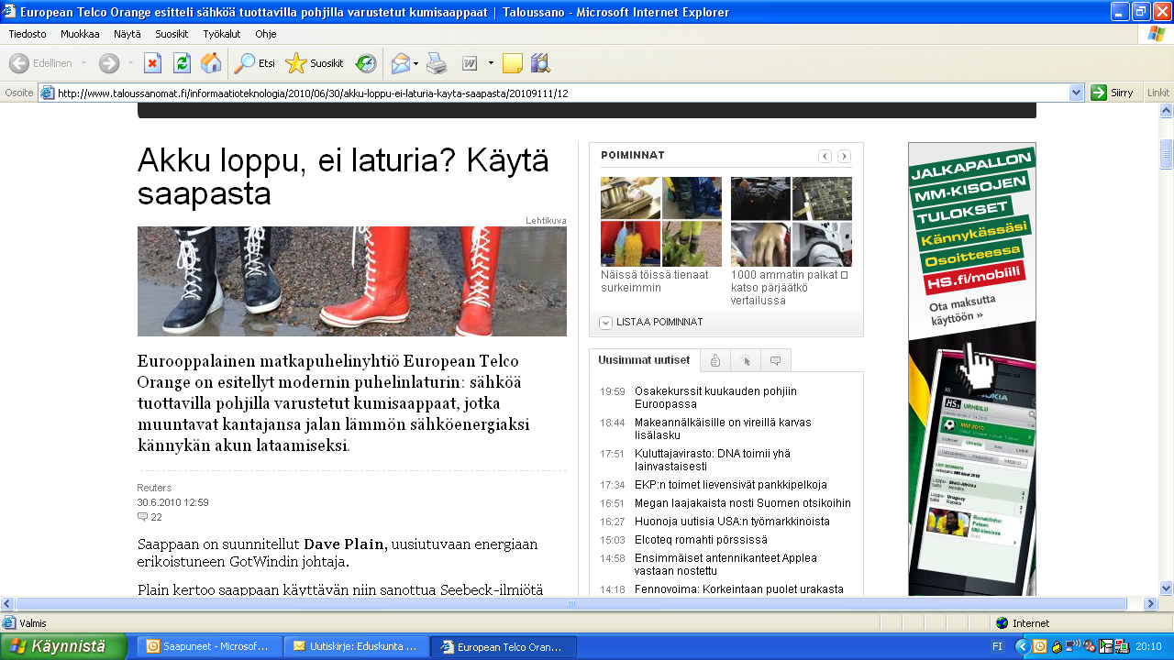The height and width of the screenshot is (660, 1174).
Task: Click the vertical scrollbar down arrow
Action: click(x=1166, y=588)
